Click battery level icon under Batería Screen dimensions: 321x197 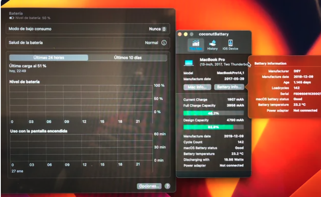point(11,18)
